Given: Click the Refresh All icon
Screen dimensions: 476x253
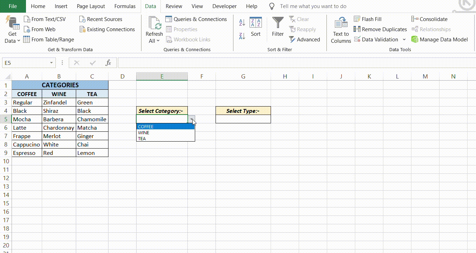Looking at the screenshot, I should 154,23.
